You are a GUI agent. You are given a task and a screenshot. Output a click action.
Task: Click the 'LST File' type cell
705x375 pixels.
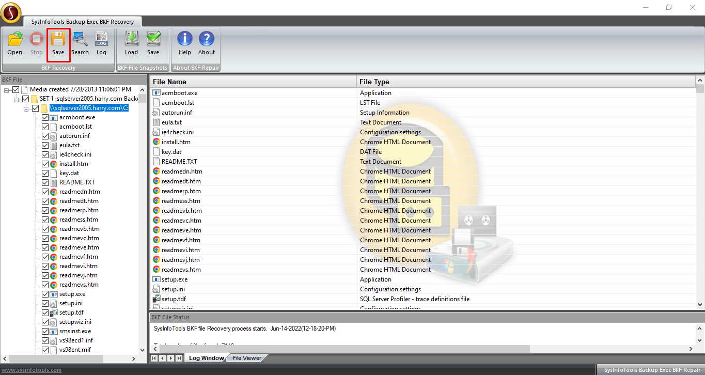pos(370,103)
